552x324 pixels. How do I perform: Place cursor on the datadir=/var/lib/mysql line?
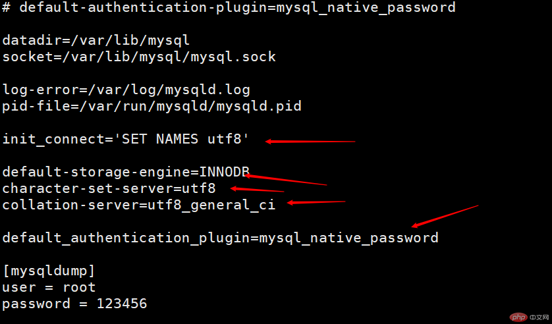[96, 41]
